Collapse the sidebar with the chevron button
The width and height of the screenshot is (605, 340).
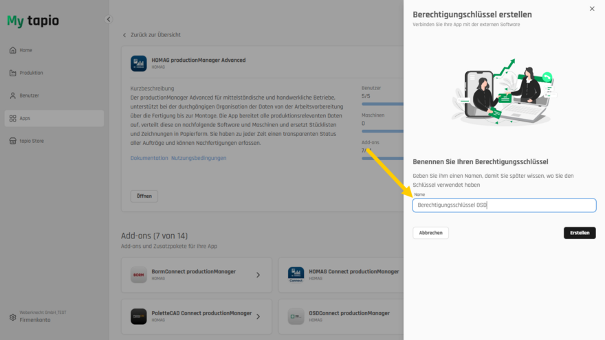point(109,19)
